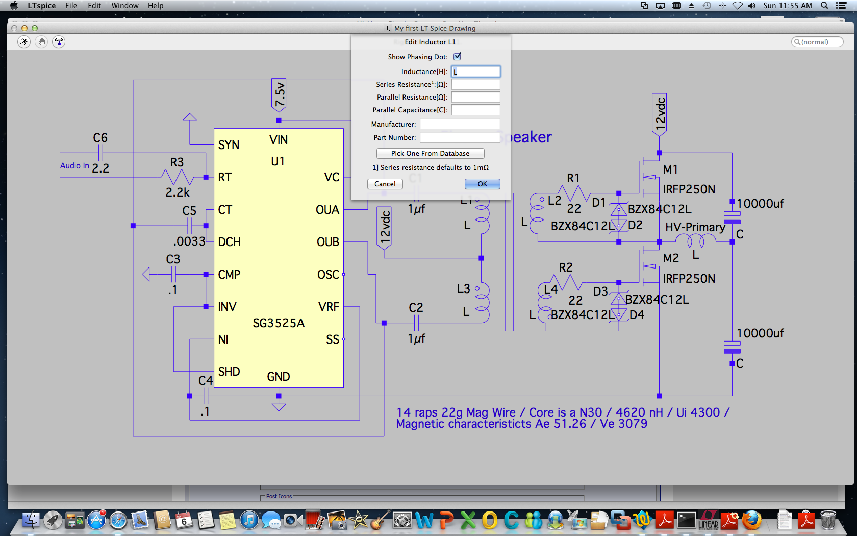
Task: Launch Microsoft Excel from the dock
Action: click(468, 520)
